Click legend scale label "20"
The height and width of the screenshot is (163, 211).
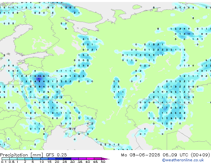coord(57,162)
